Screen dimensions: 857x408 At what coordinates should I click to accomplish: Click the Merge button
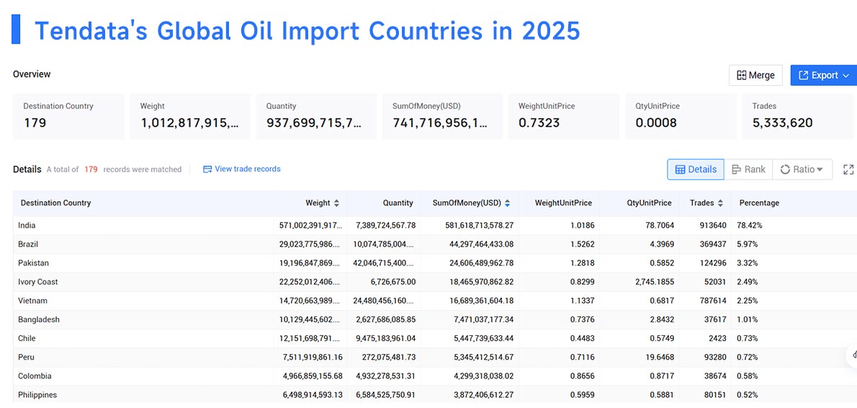[755, 76]
